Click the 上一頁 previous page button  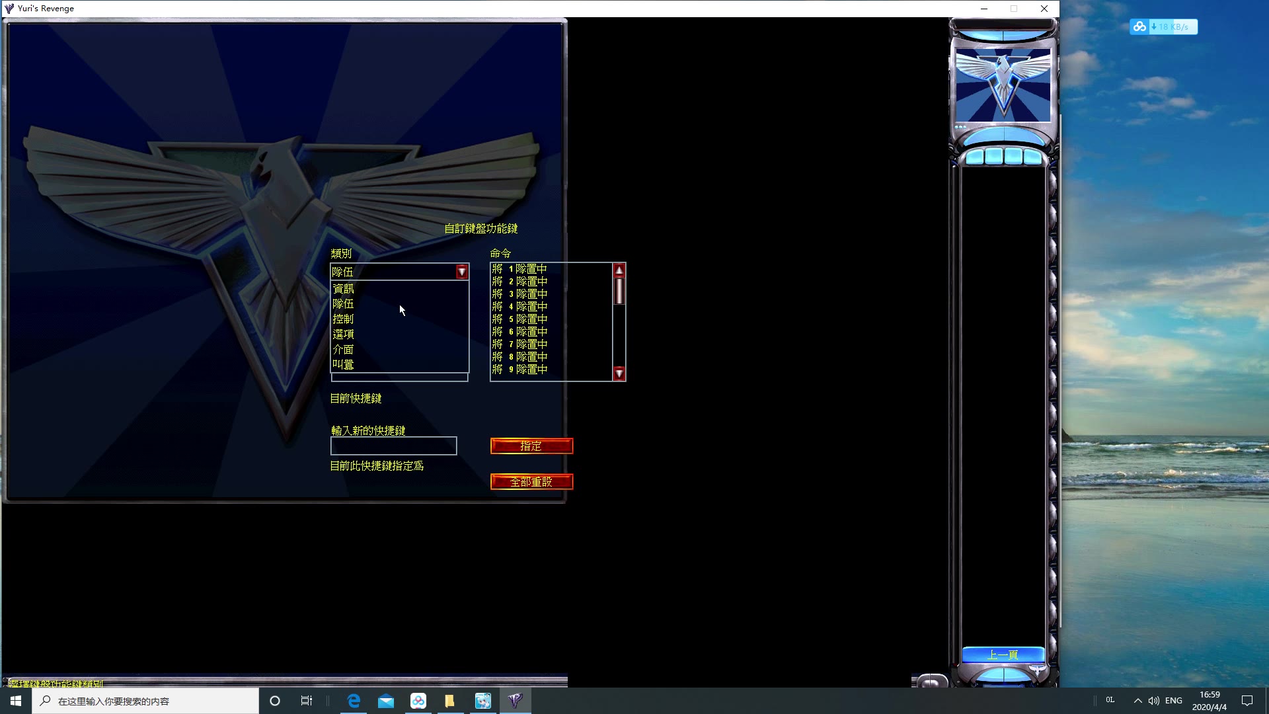click(x=1003, y=654)
